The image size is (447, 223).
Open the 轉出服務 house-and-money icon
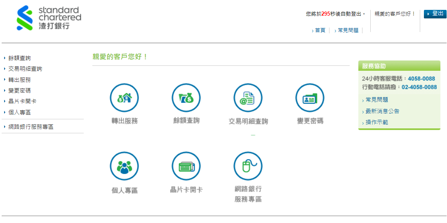pos(124,98)
